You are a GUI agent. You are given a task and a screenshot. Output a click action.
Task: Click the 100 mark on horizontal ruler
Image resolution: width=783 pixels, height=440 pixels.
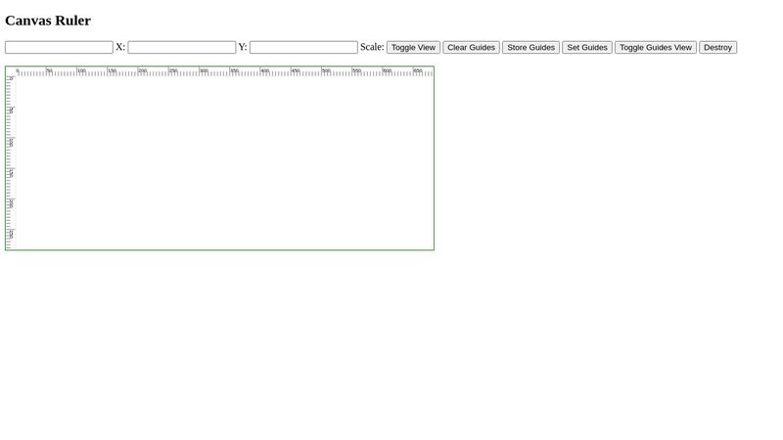(78, 71)
